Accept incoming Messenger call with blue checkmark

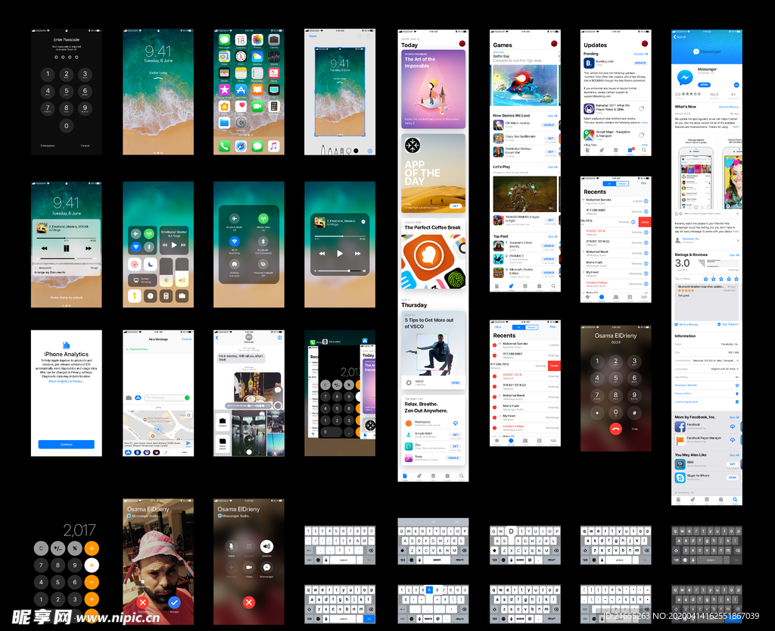173,601
